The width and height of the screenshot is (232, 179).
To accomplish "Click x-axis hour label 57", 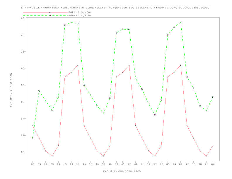I will pos(155,164).
